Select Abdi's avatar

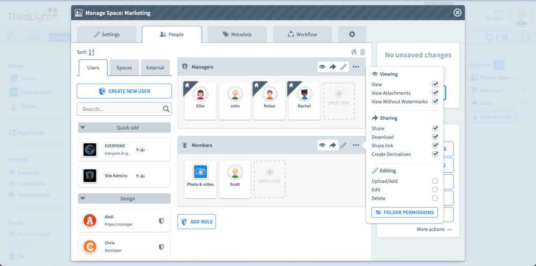[90, 220]
